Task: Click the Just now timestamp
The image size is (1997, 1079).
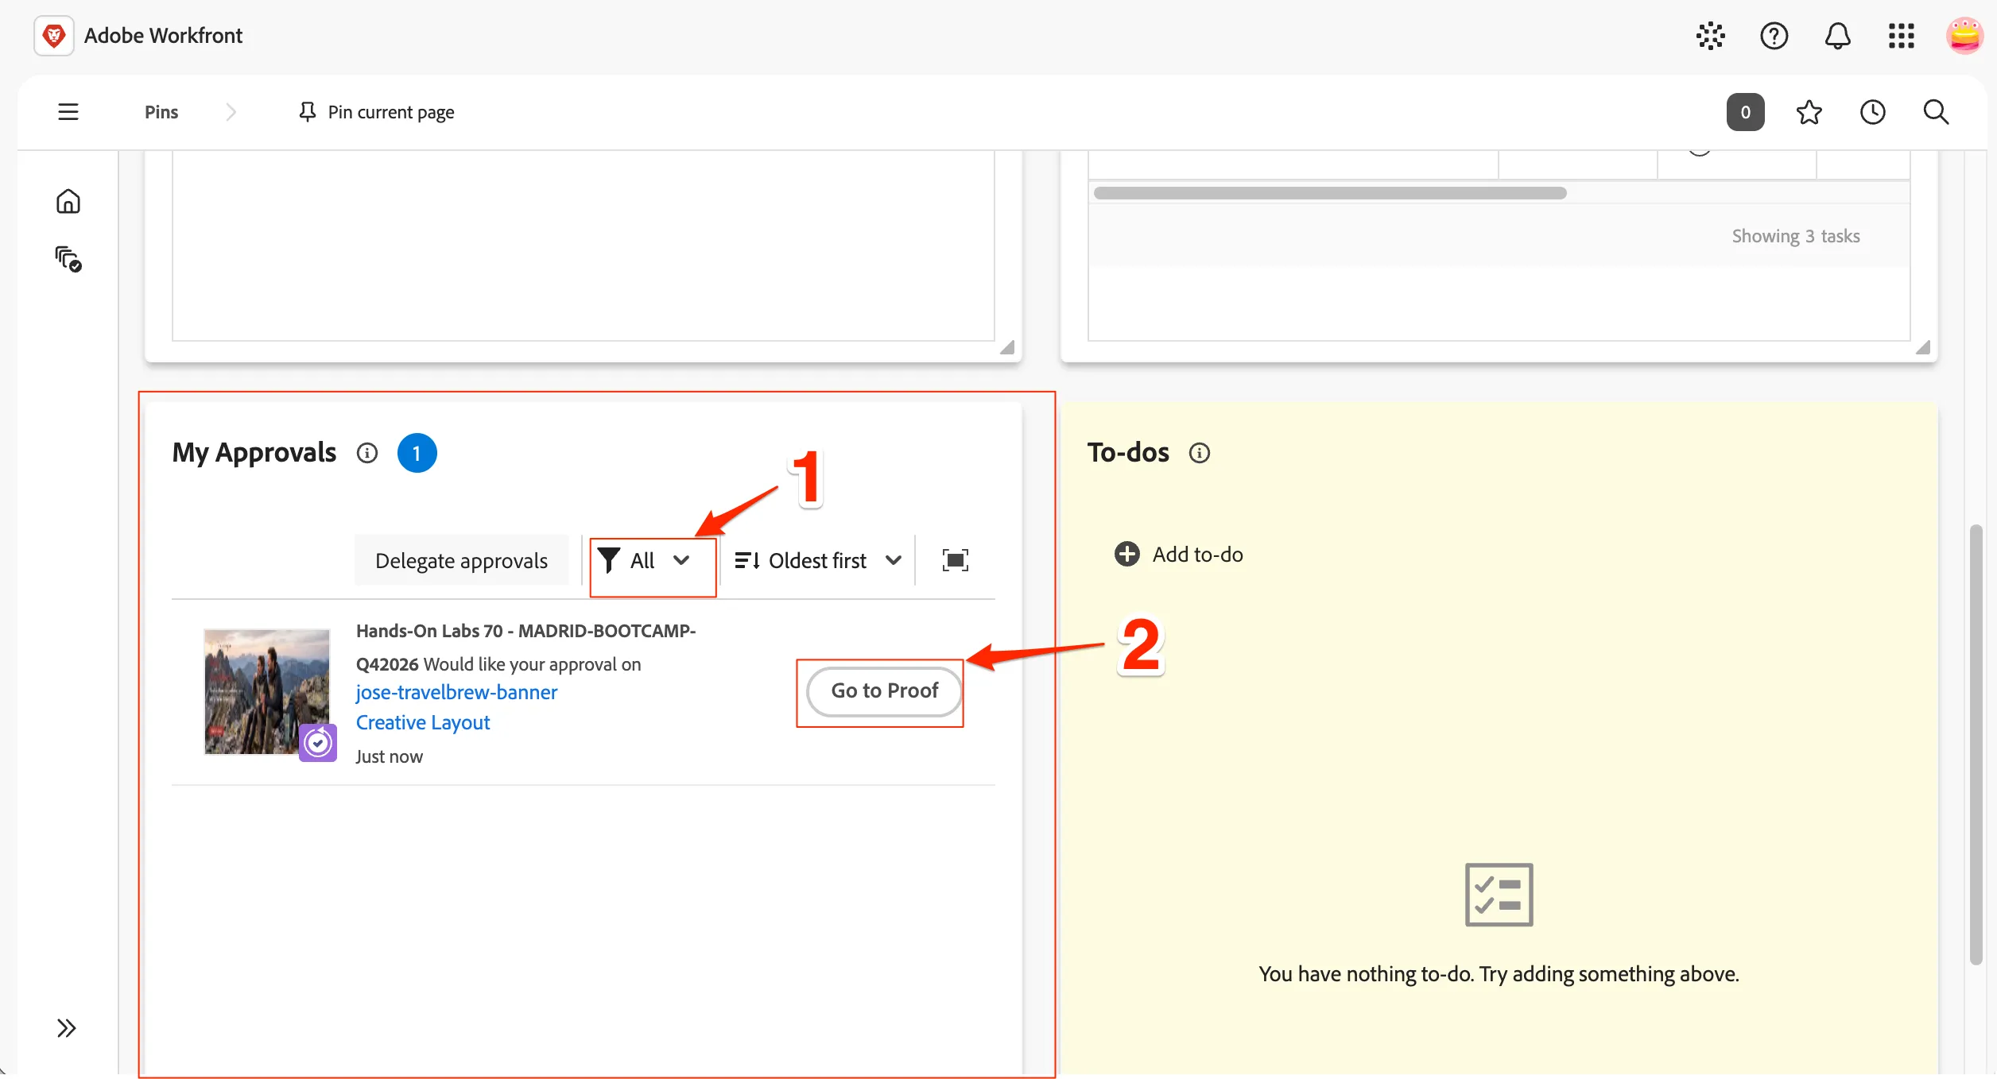Action: coord(389,756)
